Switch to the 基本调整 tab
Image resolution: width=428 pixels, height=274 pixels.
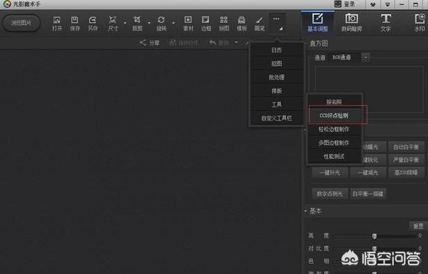(318, 23)
